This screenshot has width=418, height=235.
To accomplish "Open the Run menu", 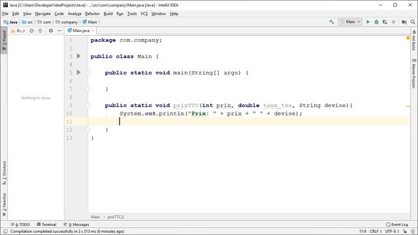I will (x=120, y=14).
